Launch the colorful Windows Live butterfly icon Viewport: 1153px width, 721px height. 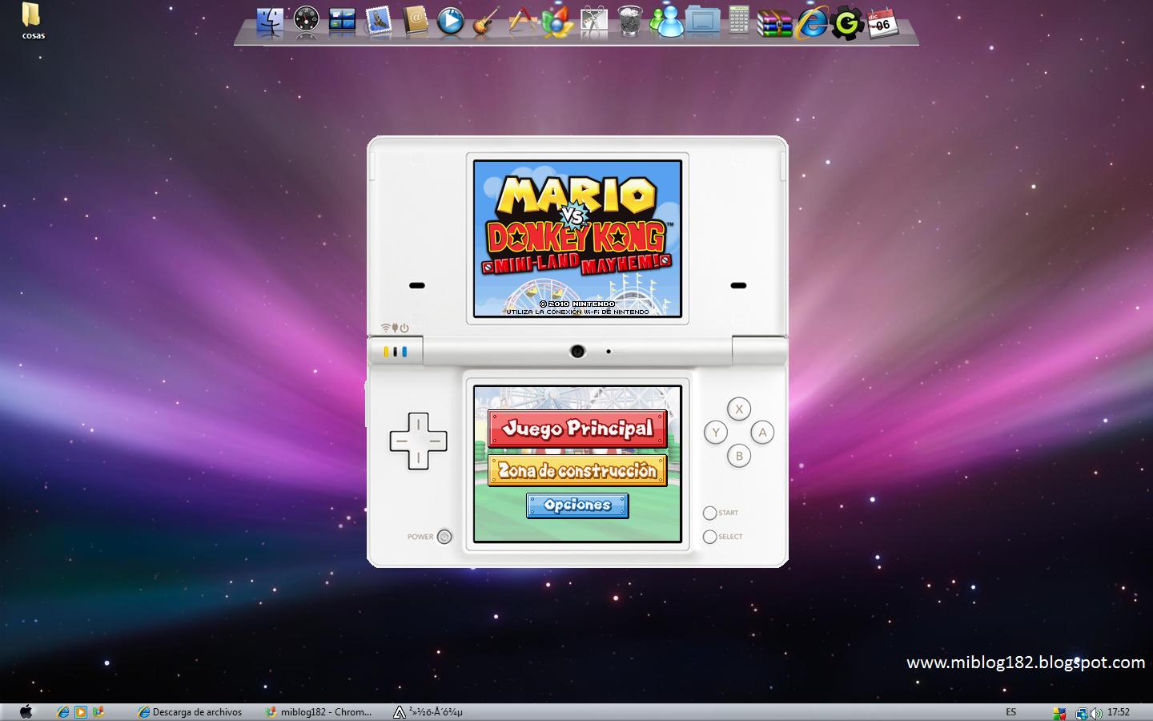(557, 22)
